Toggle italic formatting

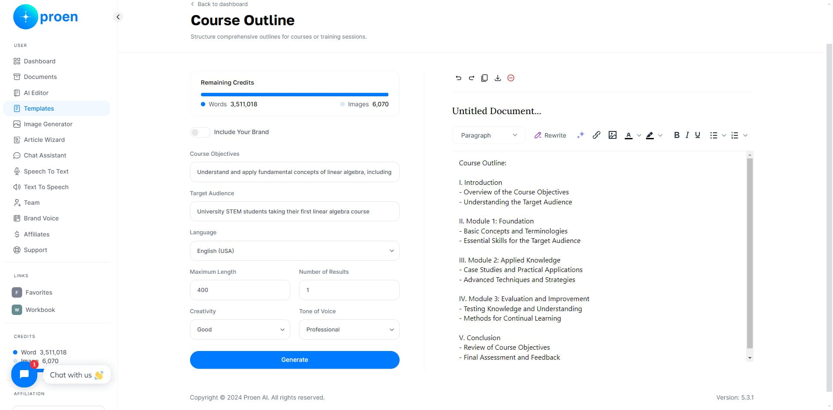tap(687, 135)
